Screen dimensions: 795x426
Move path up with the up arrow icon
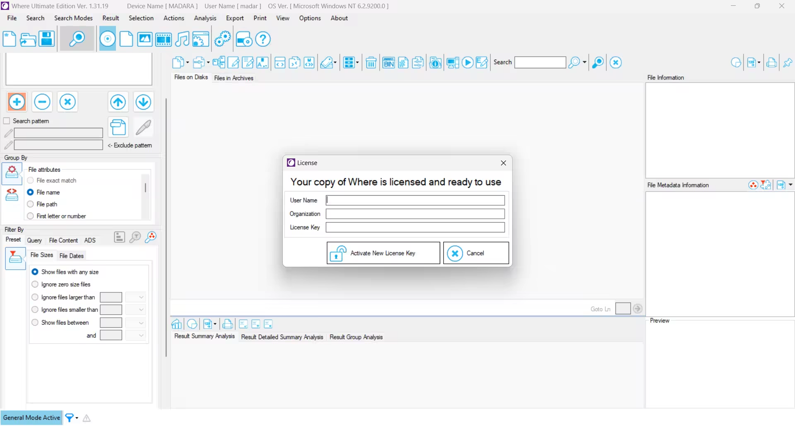[118, 102]
